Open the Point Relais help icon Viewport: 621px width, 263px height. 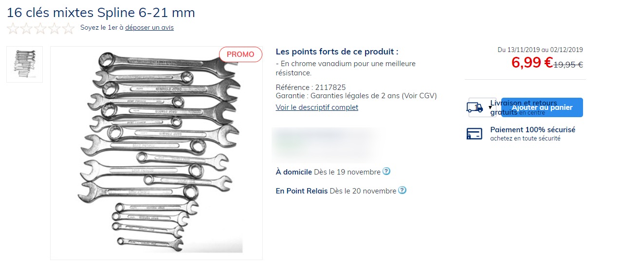(x=402, y=190)
